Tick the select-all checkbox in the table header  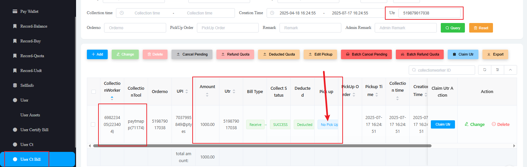click(x=94, y=92)
